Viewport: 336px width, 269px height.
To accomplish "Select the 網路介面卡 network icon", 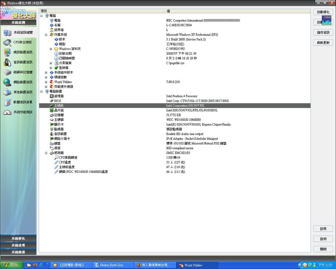I will (52, 139).
